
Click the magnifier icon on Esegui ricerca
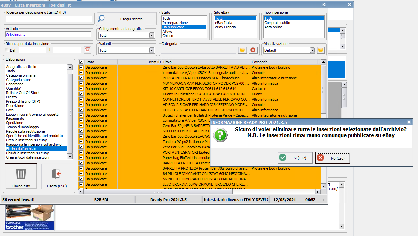click(102, 19)
